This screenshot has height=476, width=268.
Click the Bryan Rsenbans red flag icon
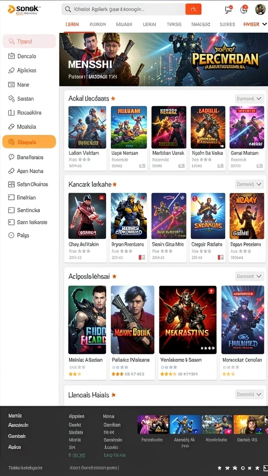[x=142, y=258]
